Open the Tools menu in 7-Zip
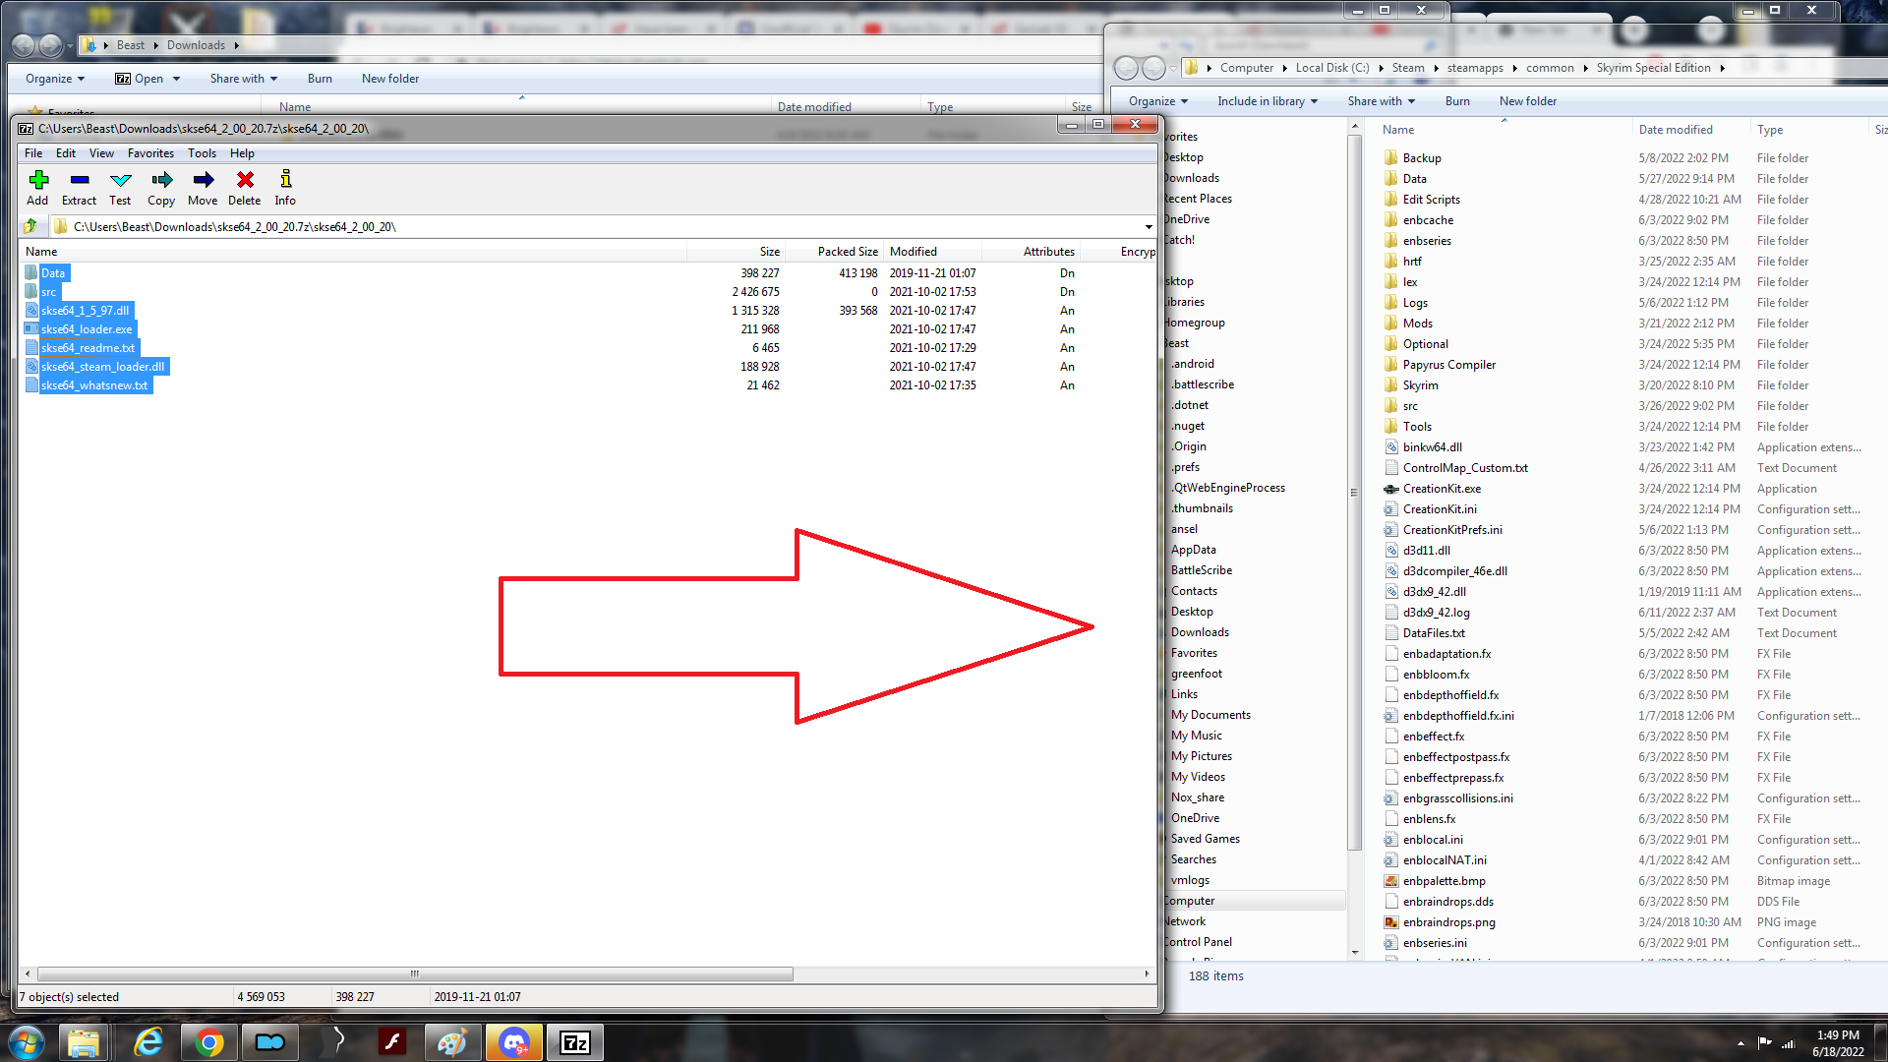This screenshot has width=1888, height=1062. pyautogui.click(x=202, y=153)
